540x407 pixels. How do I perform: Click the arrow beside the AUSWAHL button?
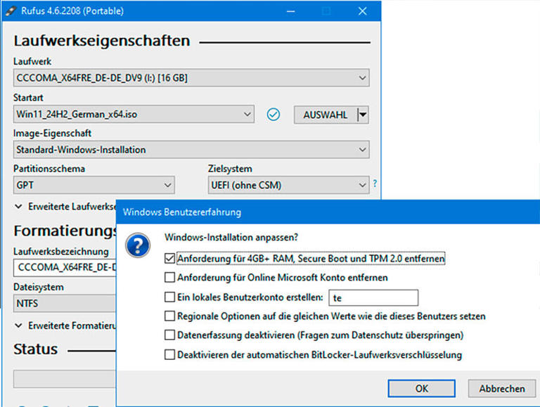pos(363,115)
